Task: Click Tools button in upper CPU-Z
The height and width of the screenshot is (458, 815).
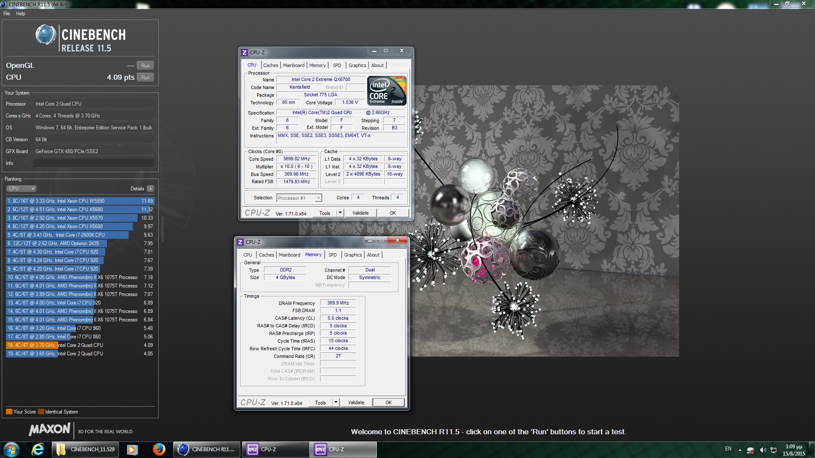Action: [325, 213]
